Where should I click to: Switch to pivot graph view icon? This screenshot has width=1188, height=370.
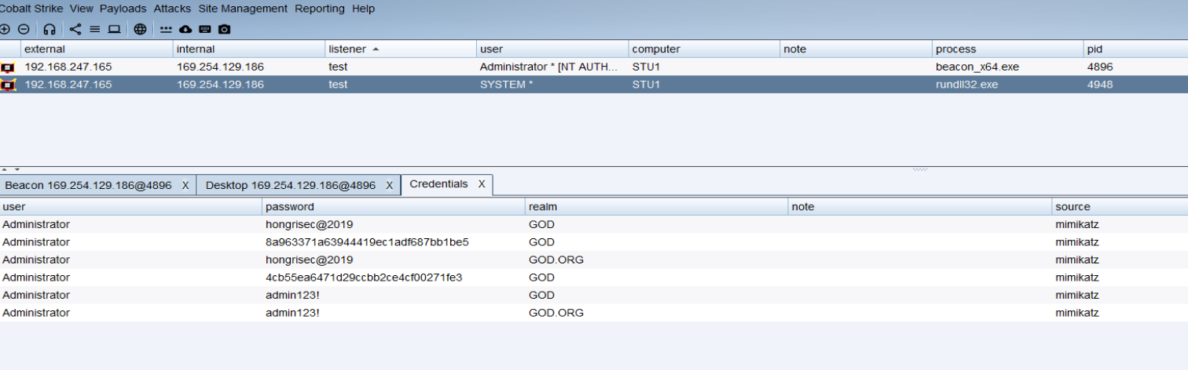tap(75, 29)
